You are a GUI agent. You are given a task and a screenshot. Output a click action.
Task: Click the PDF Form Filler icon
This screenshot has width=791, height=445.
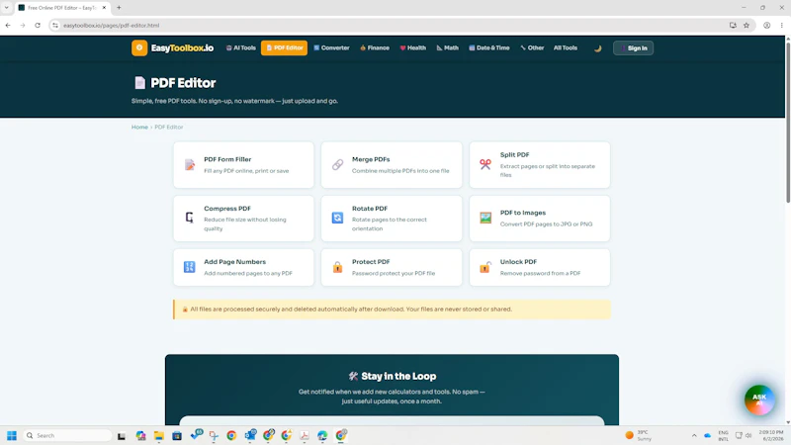[190, 164]
